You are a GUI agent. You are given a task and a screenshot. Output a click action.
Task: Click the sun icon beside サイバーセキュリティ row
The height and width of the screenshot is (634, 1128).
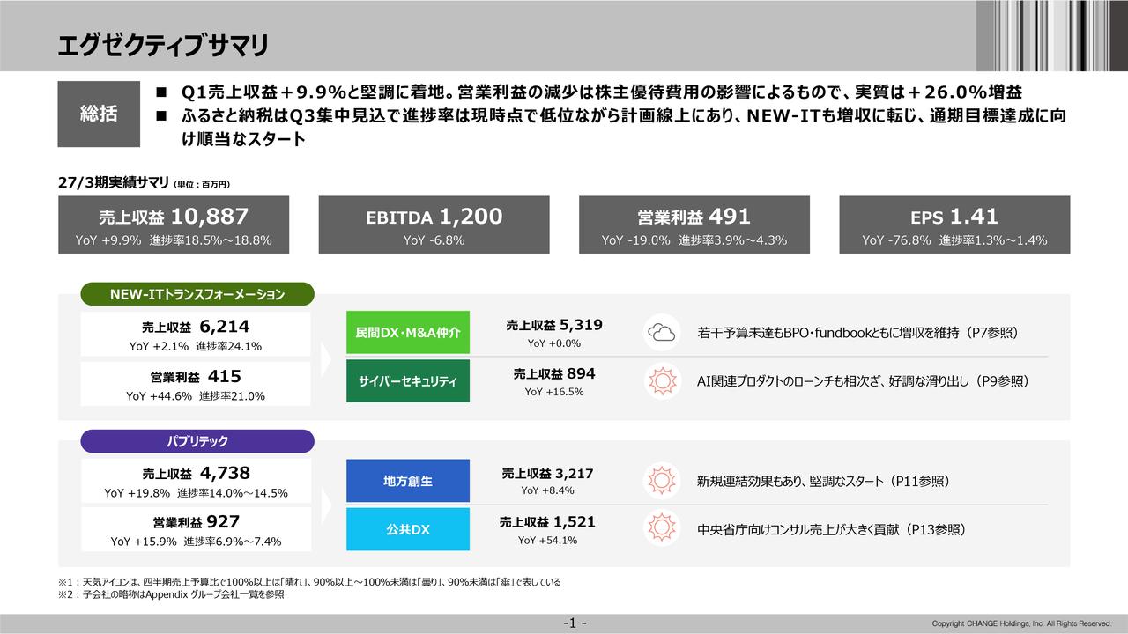(x=662, y=381)
